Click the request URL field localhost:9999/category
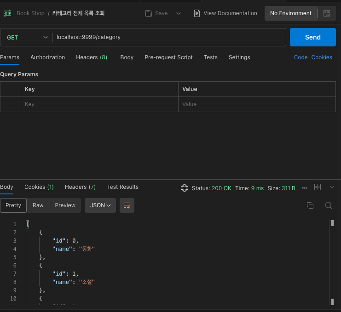This screenshot has width=341, height=312. click(x=169, y=37)
